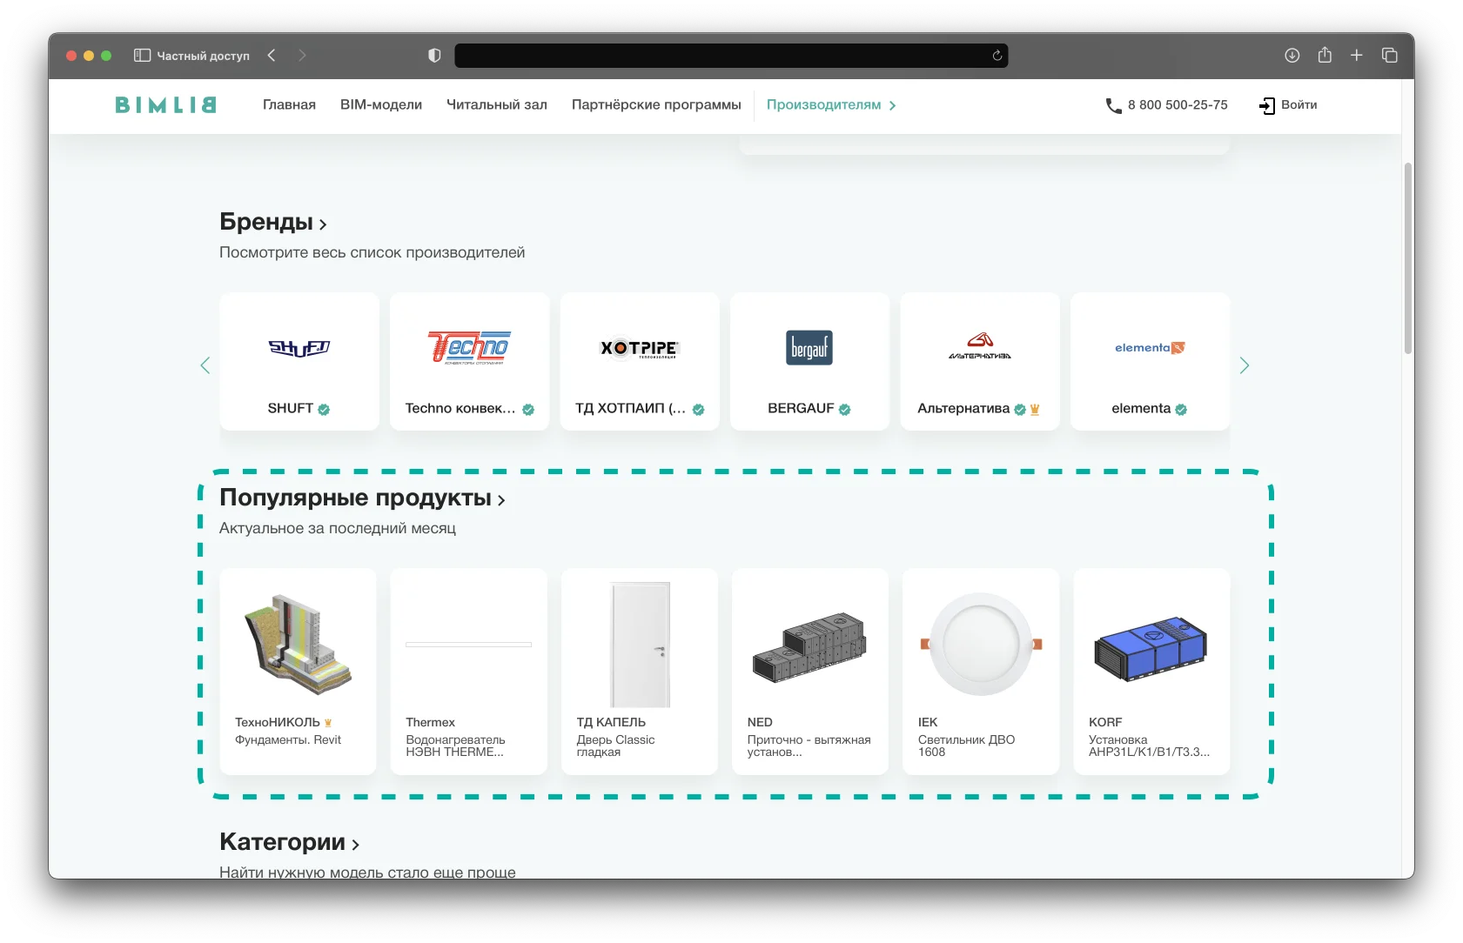This screenshot has height=943, width=1463.
Task: Show next brands with right carousel arrow
Action: coord(1245,365)
